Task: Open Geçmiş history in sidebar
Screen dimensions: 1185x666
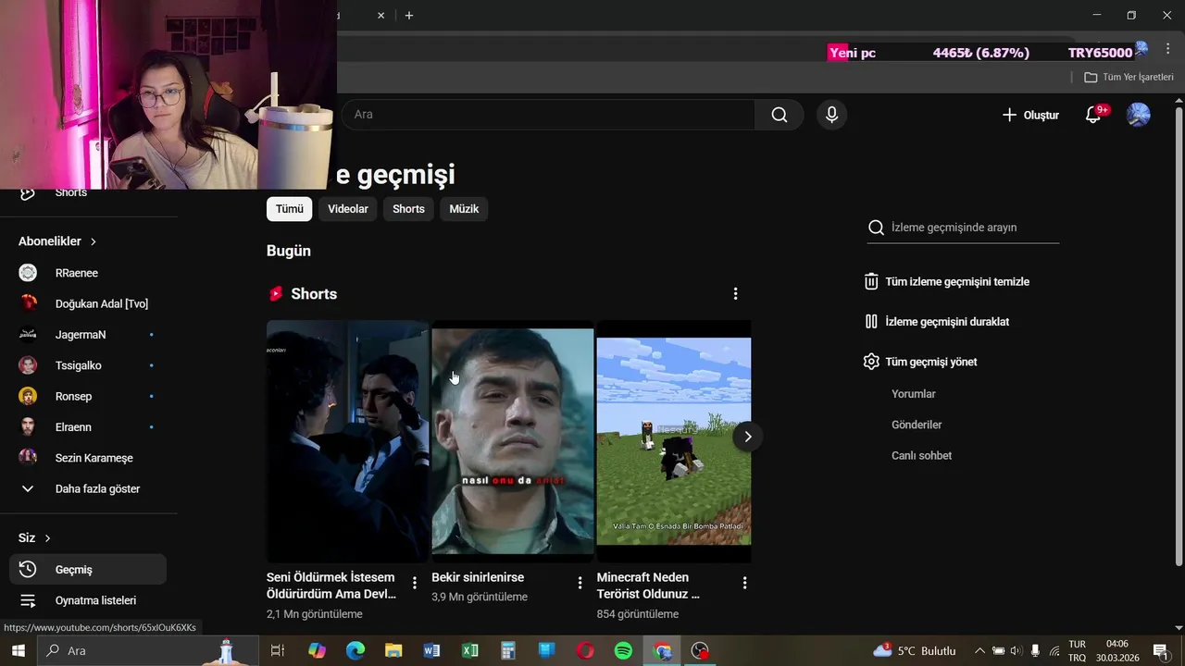Action: (89, 570)
